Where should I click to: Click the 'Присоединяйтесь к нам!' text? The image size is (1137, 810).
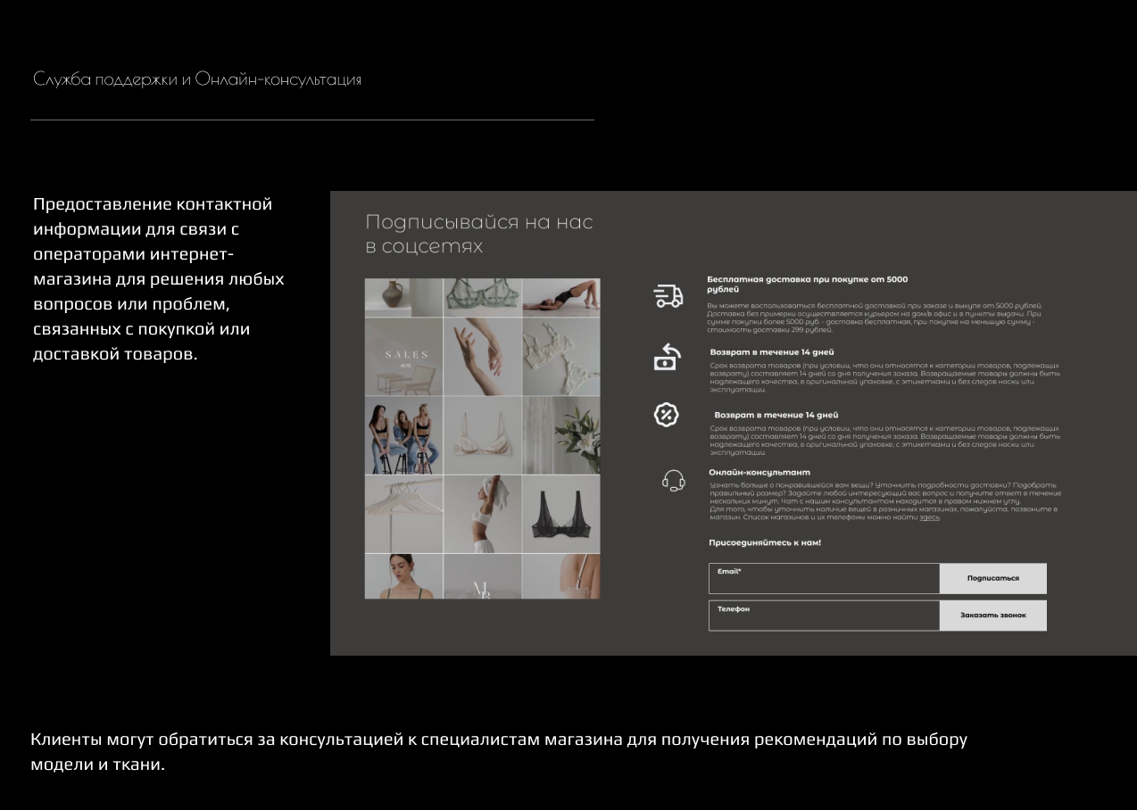765,542
